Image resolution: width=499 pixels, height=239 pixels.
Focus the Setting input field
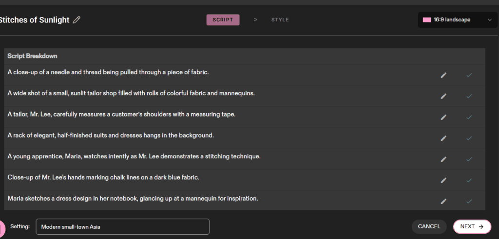(x=122, y=227)
